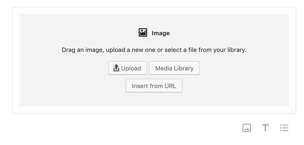
Task: Click the Image block icon beside the heading
Action: (x=143, y=32)
